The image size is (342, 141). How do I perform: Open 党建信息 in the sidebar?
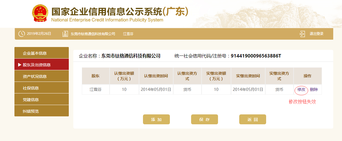(x=42, y=99)
